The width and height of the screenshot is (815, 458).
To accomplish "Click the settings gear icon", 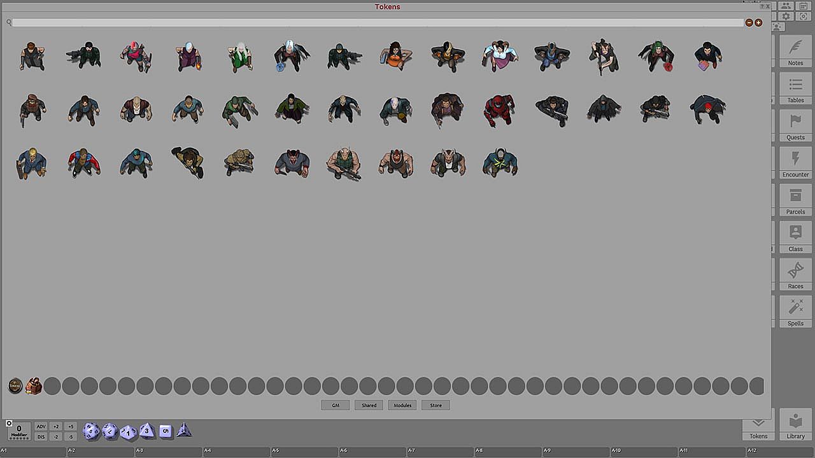I will click(786, 16).
